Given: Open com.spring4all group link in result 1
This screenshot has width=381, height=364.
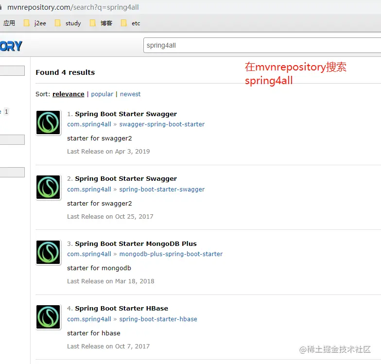Looking at the screenshot, I should (x=89, y=124).
